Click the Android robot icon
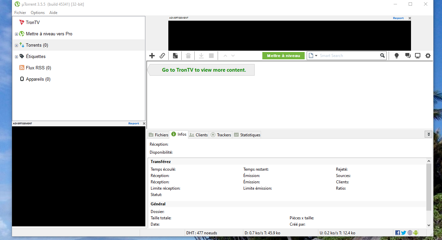The width and height of the screenshot is (442, 240). point(416,233)
